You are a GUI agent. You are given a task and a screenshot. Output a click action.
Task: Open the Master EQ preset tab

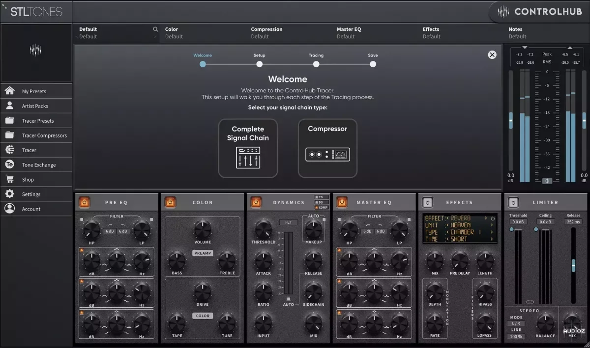(375, 33)
